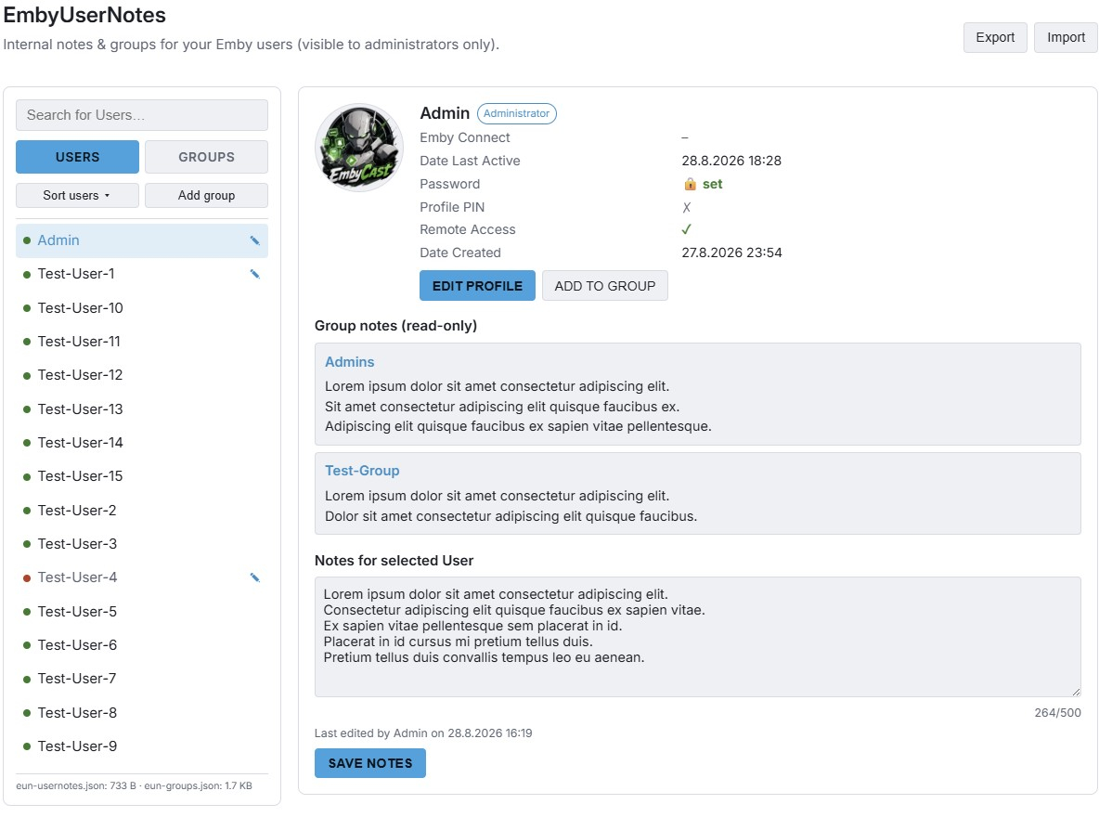The image size is (1112, 817).
Task: Open the Test-Group group link
Action: (362, 471)
